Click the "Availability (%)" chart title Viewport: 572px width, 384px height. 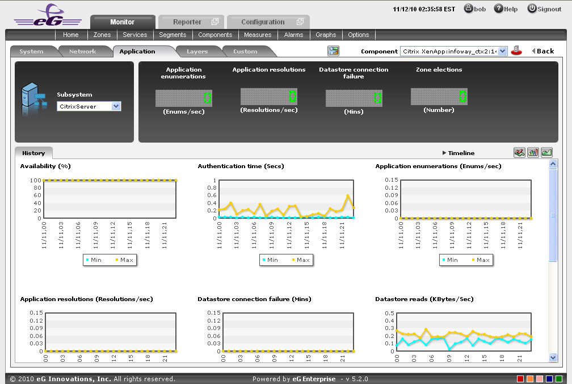point(45,166)
